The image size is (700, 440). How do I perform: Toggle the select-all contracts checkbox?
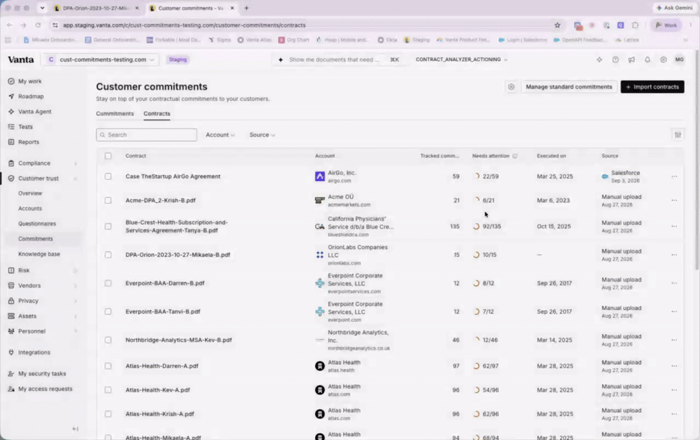pyautogui.click(x=108, y=156)
